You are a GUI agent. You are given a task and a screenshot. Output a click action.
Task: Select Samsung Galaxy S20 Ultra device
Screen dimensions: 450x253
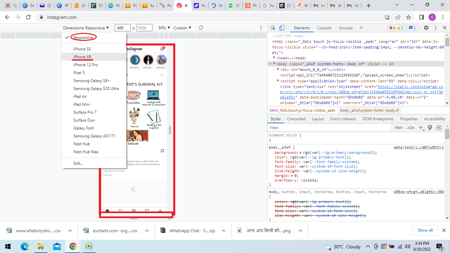94,89
